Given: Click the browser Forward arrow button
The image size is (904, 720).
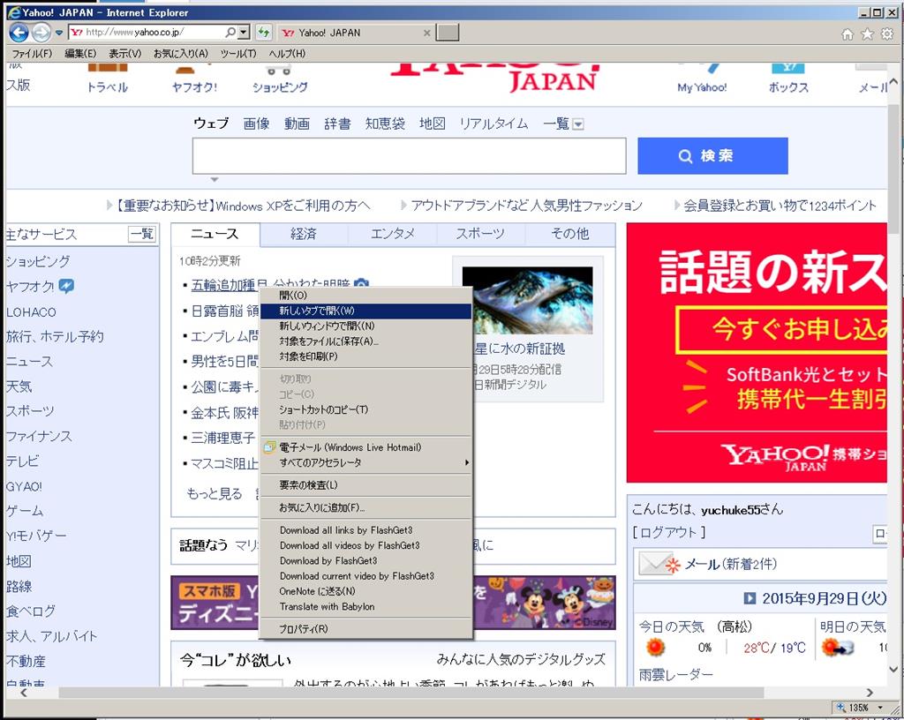Looking at the screenshot, I should [41, 33].
